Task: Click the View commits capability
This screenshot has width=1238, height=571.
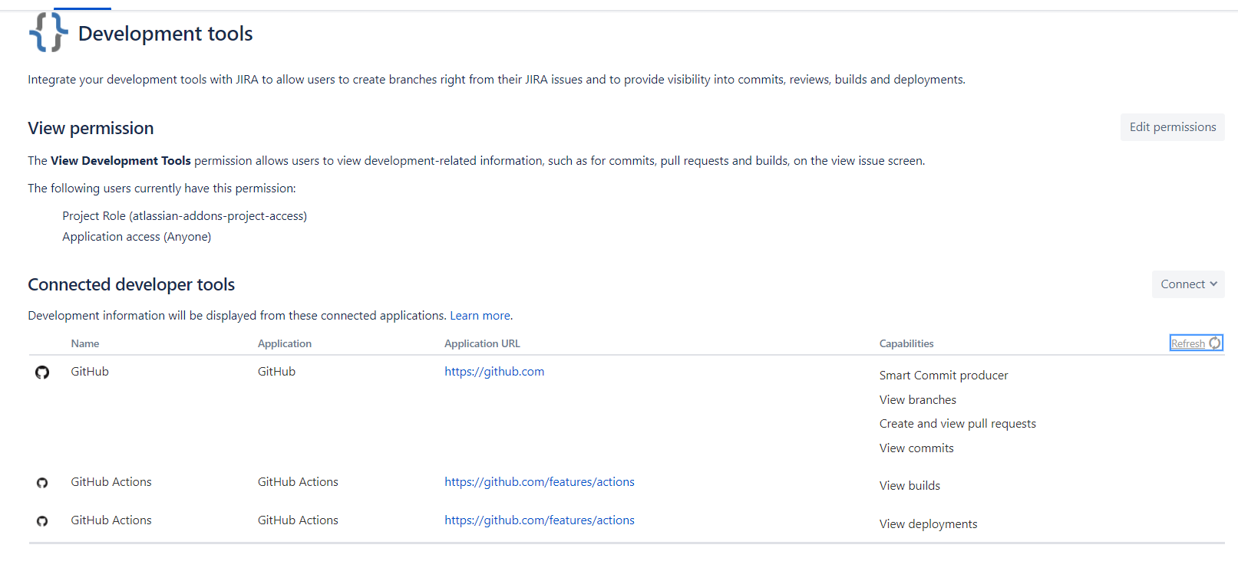Action: [x=916, y=448]
